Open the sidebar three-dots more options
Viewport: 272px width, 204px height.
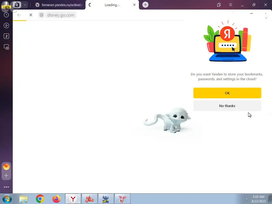pos(6,187)
